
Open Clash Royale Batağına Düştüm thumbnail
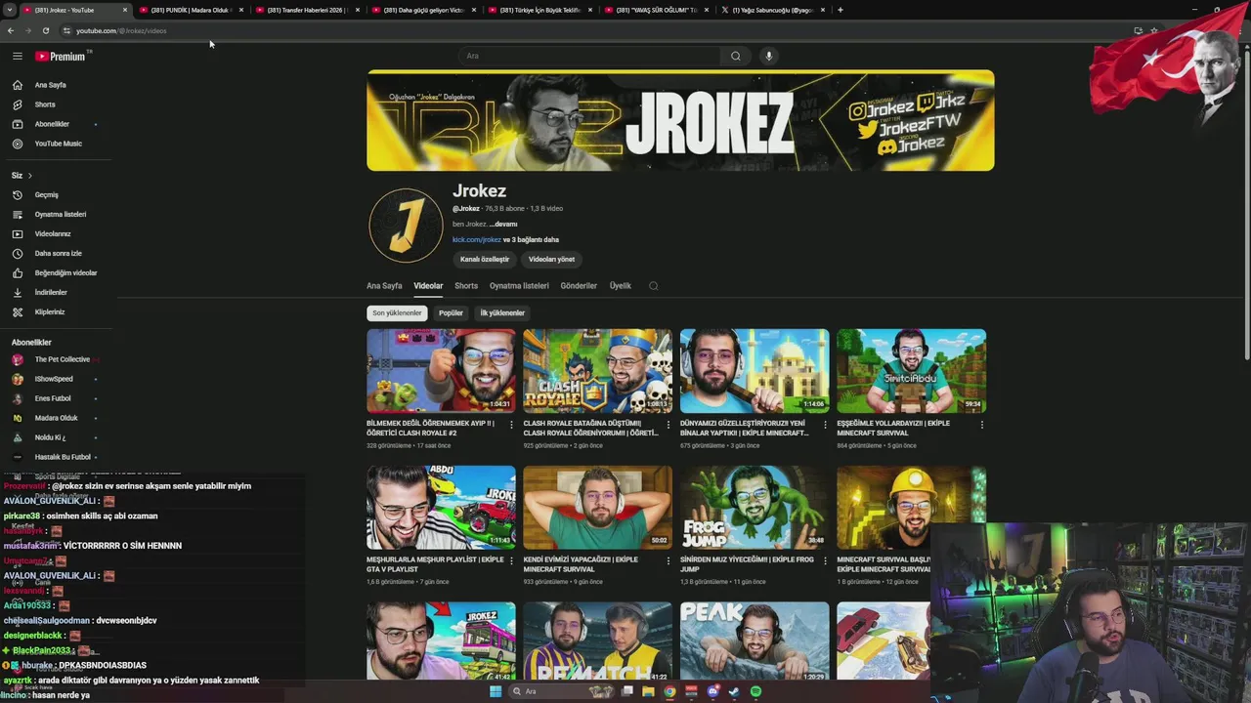click(597, 371)
